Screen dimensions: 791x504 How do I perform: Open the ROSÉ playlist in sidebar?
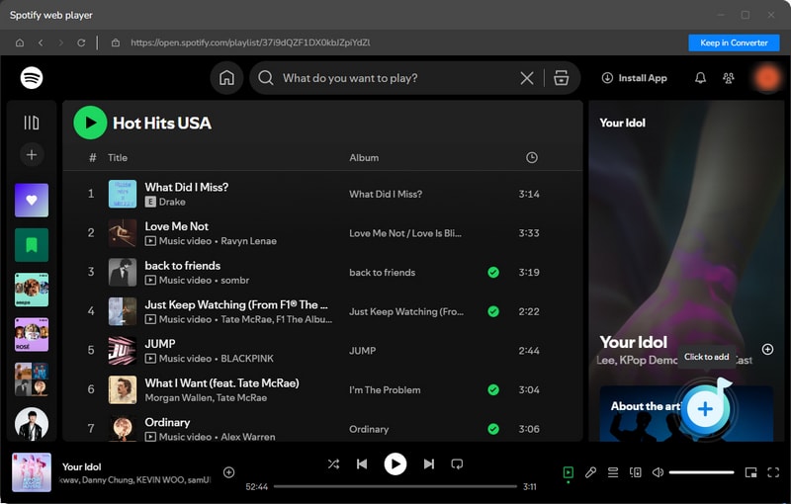click(32, 334)
